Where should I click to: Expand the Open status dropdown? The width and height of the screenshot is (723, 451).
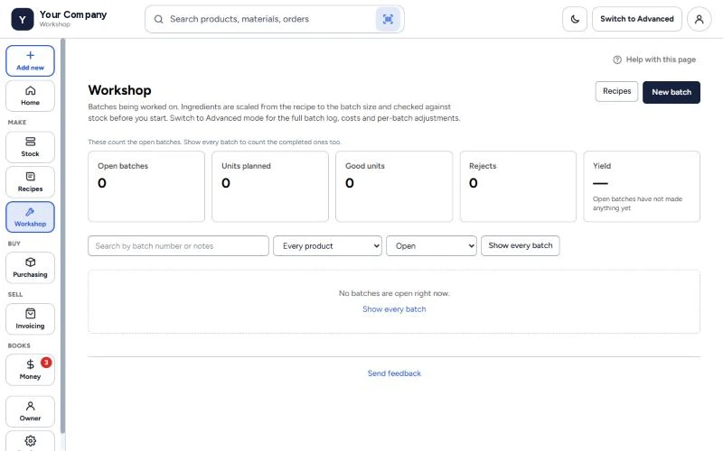tap(431, 245)
